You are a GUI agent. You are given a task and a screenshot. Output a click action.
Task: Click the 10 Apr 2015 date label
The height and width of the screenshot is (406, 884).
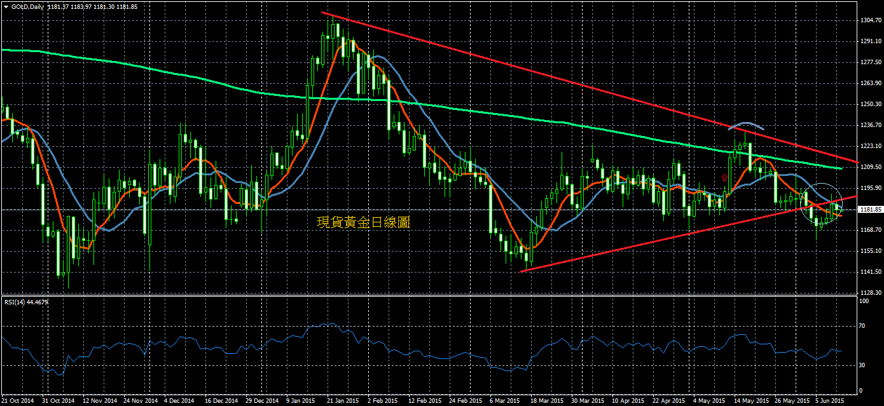pos(628,401)
